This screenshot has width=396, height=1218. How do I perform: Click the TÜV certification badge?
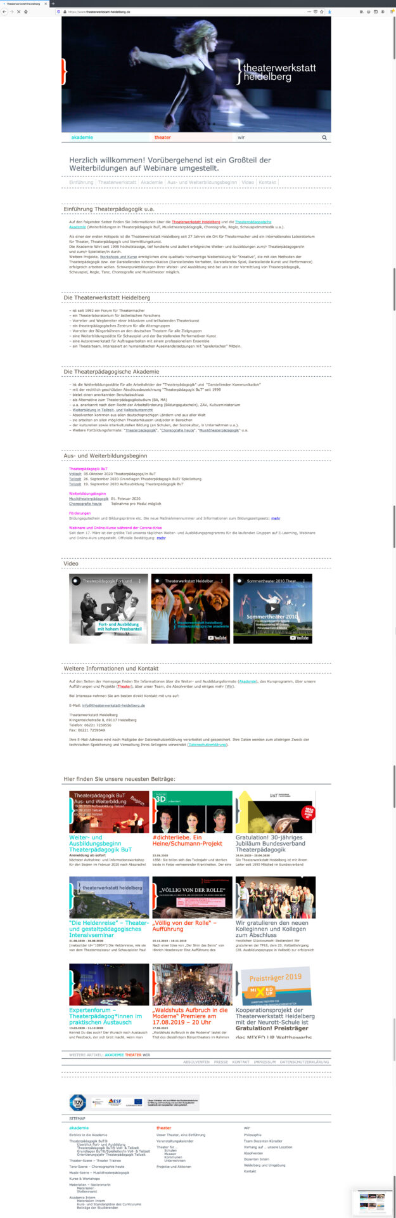tap(77, 1103)
